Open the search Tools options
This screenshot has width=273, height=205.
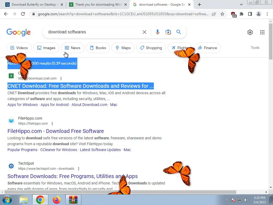255,48
